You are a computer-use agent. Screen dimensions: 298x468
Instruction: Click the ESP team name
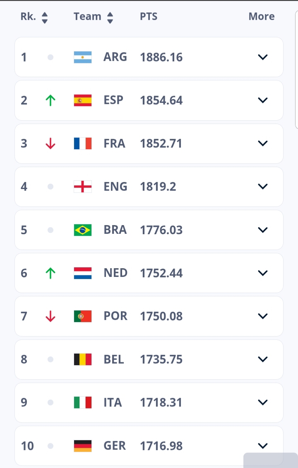(x=113, y=100)
